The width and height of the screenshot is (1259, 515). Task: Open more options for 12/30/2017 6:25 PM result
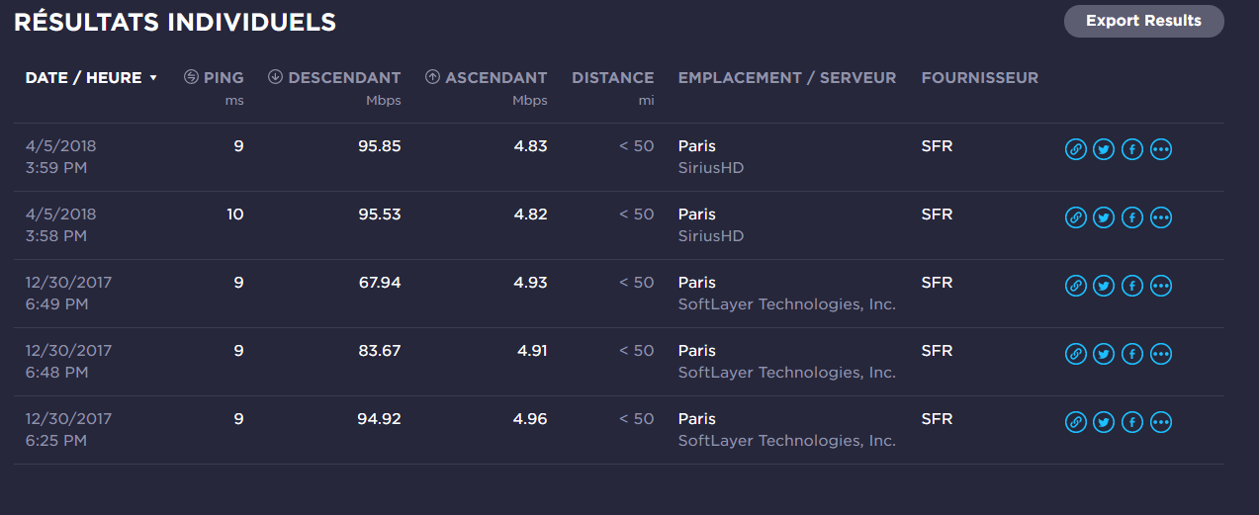pos(1161,422)
